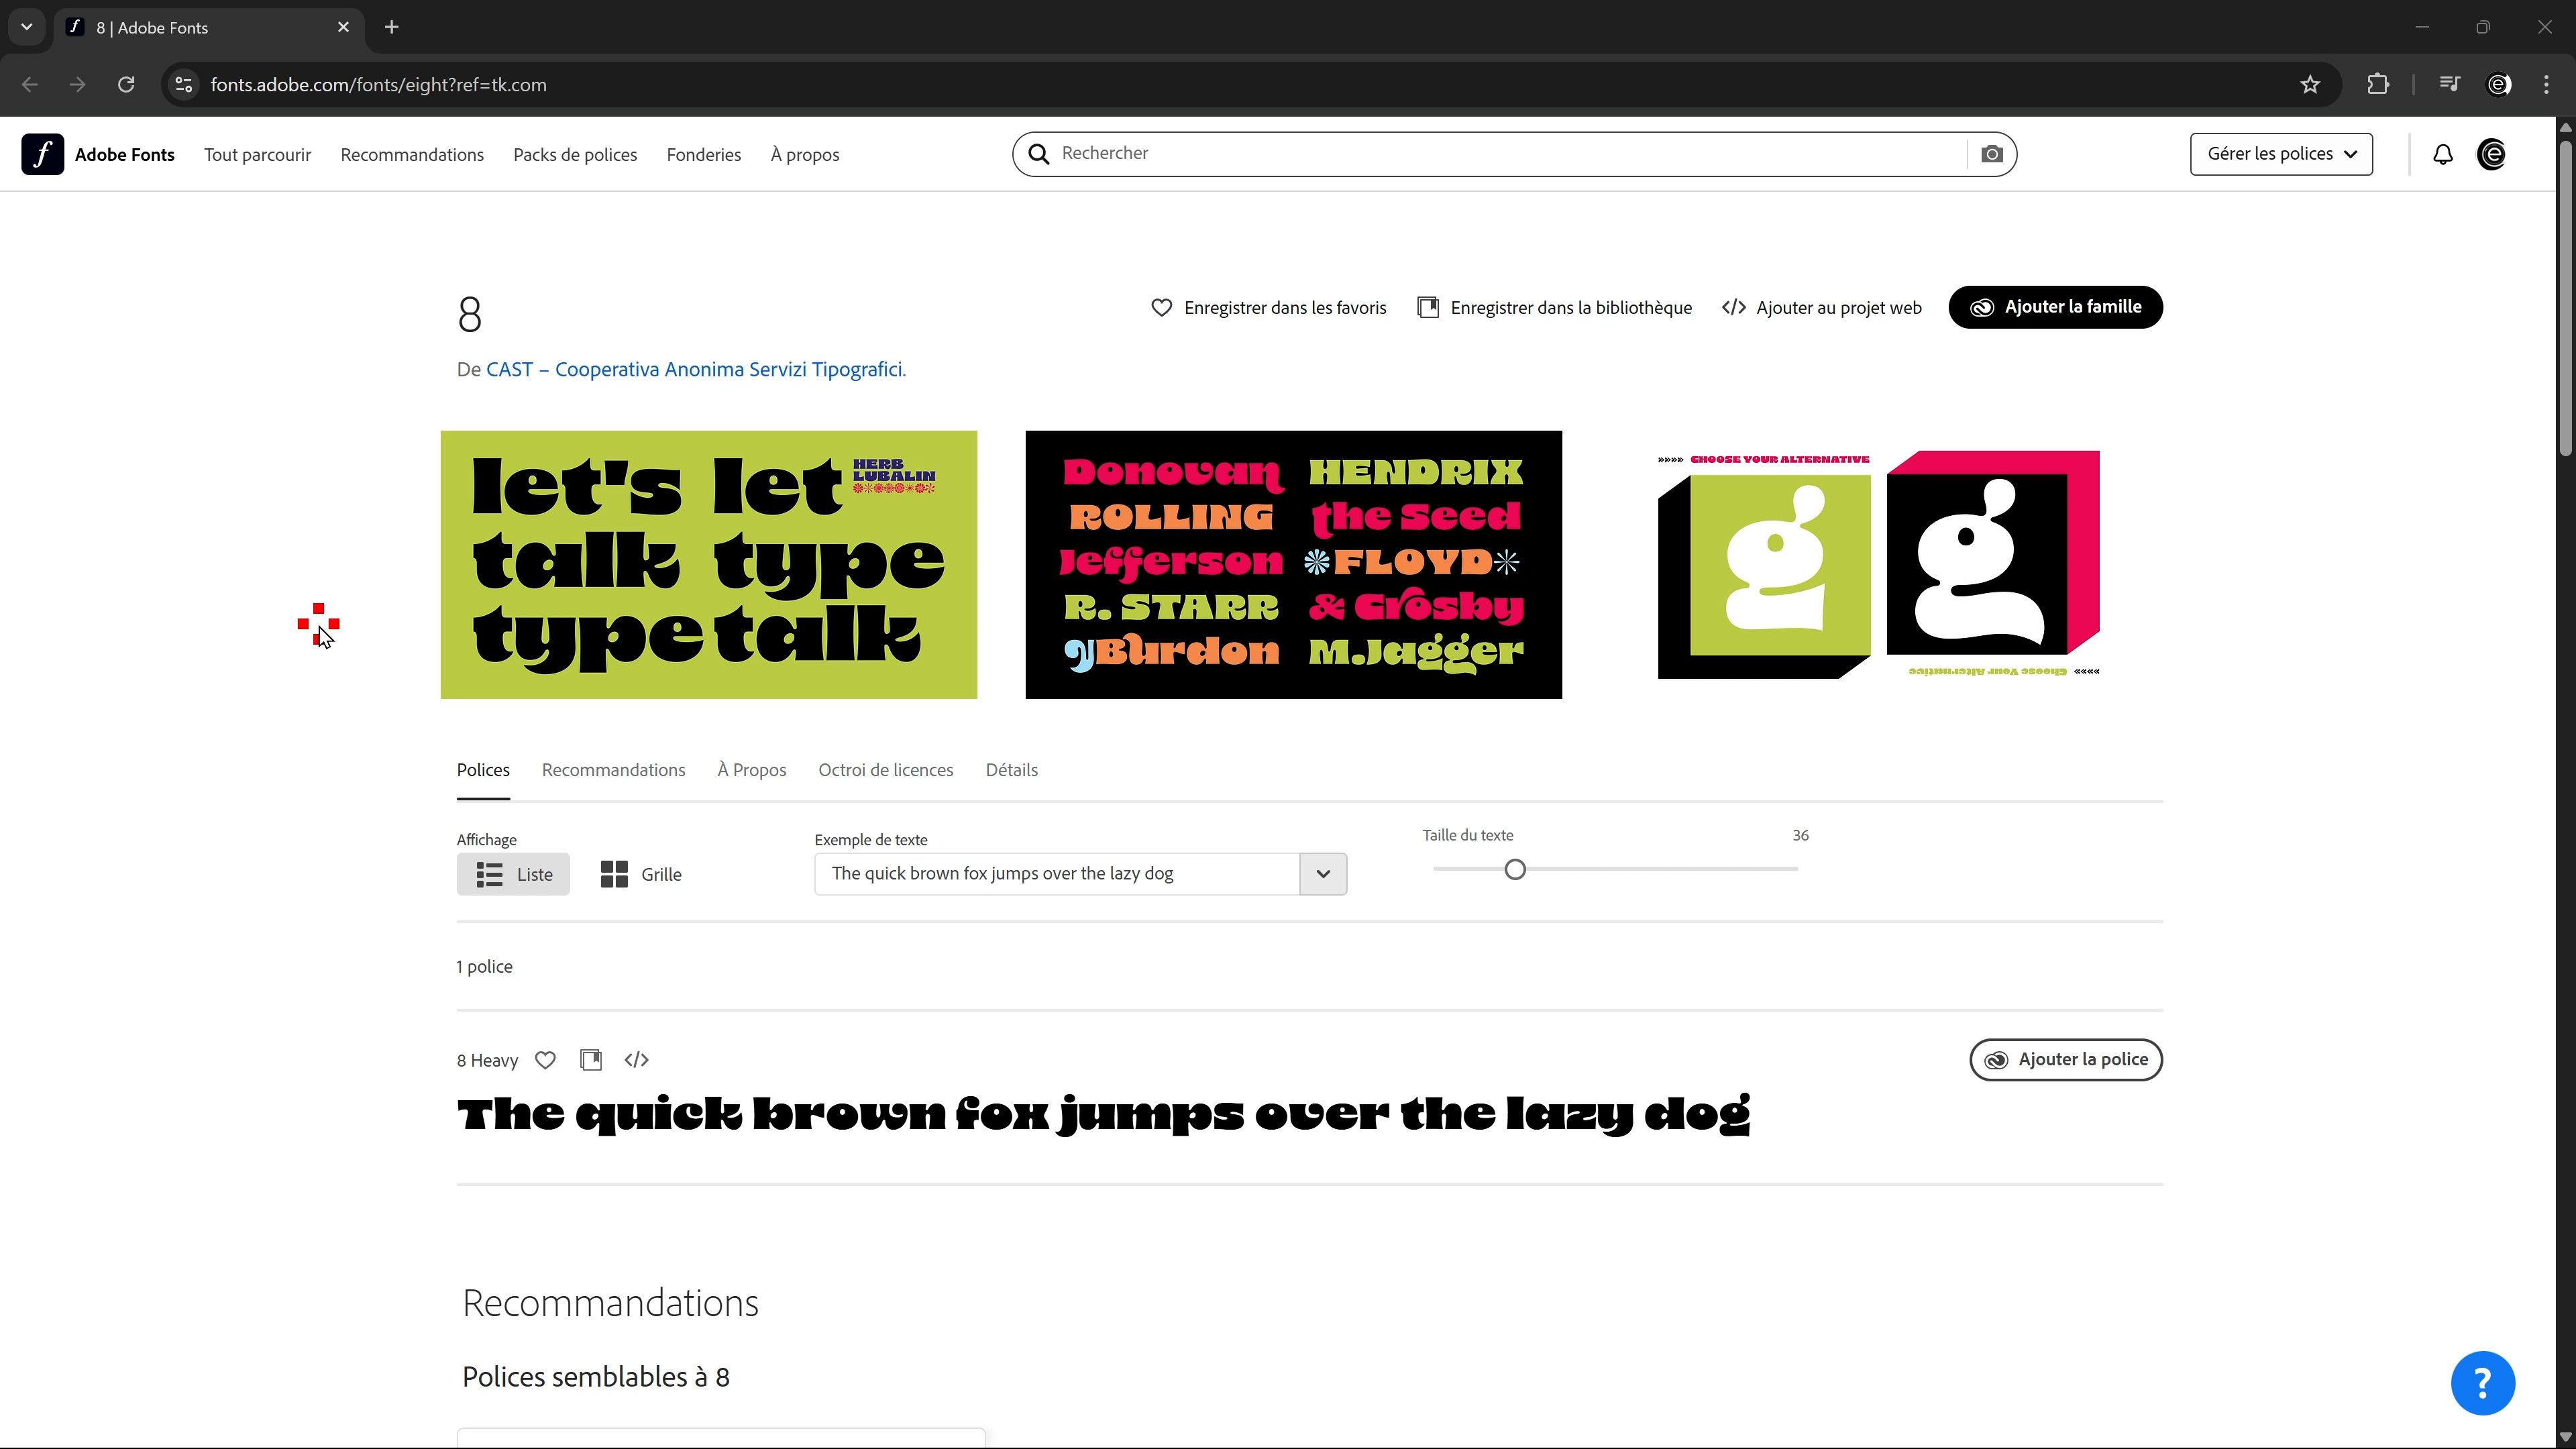
Task: Click Enregistrer dans les favoris
Action: [1269, 308]
